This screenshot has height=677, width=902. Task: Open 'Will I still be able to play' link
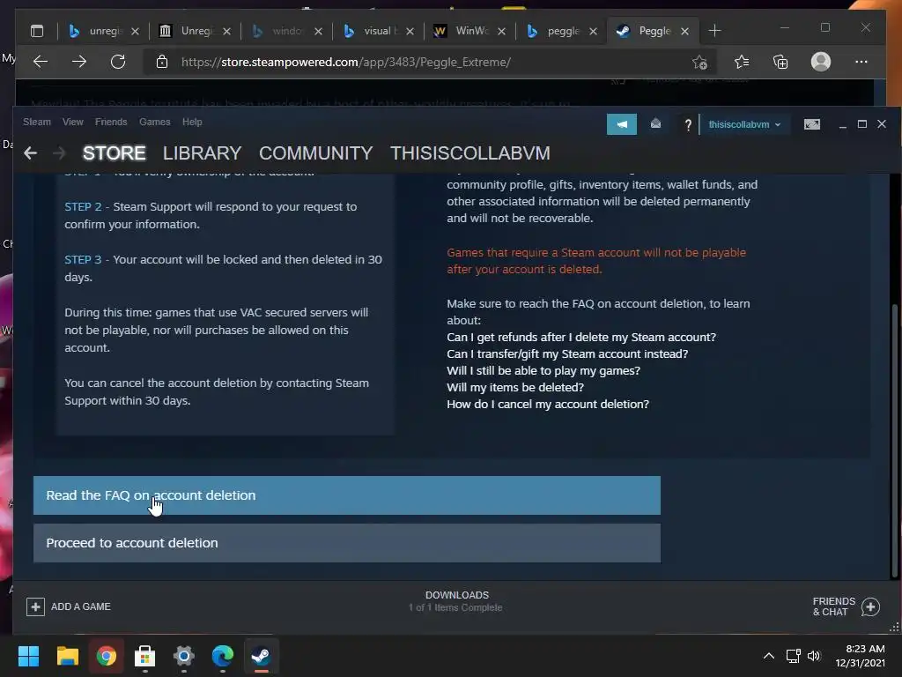coord(543,371)
